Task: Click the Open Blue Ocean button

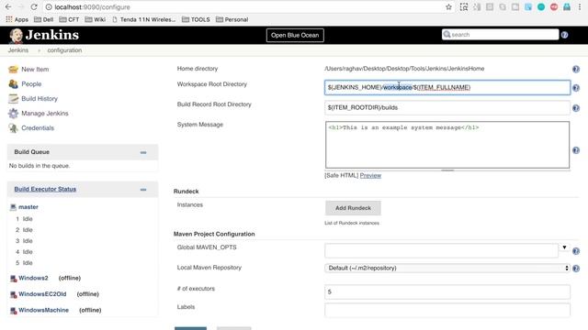Action: [295, 35]
